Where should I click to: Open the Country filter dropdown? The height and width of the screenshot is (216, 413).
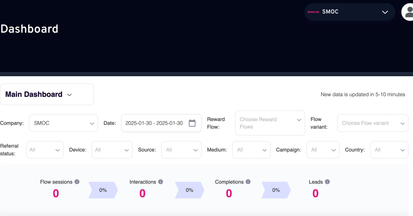(389, 149)
